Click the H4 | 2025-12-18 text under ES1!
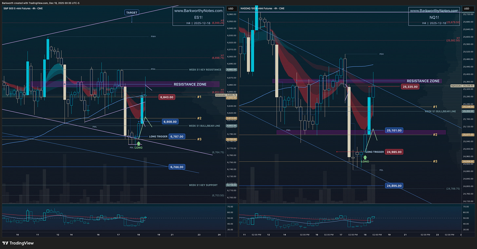 tap(198, 23)
